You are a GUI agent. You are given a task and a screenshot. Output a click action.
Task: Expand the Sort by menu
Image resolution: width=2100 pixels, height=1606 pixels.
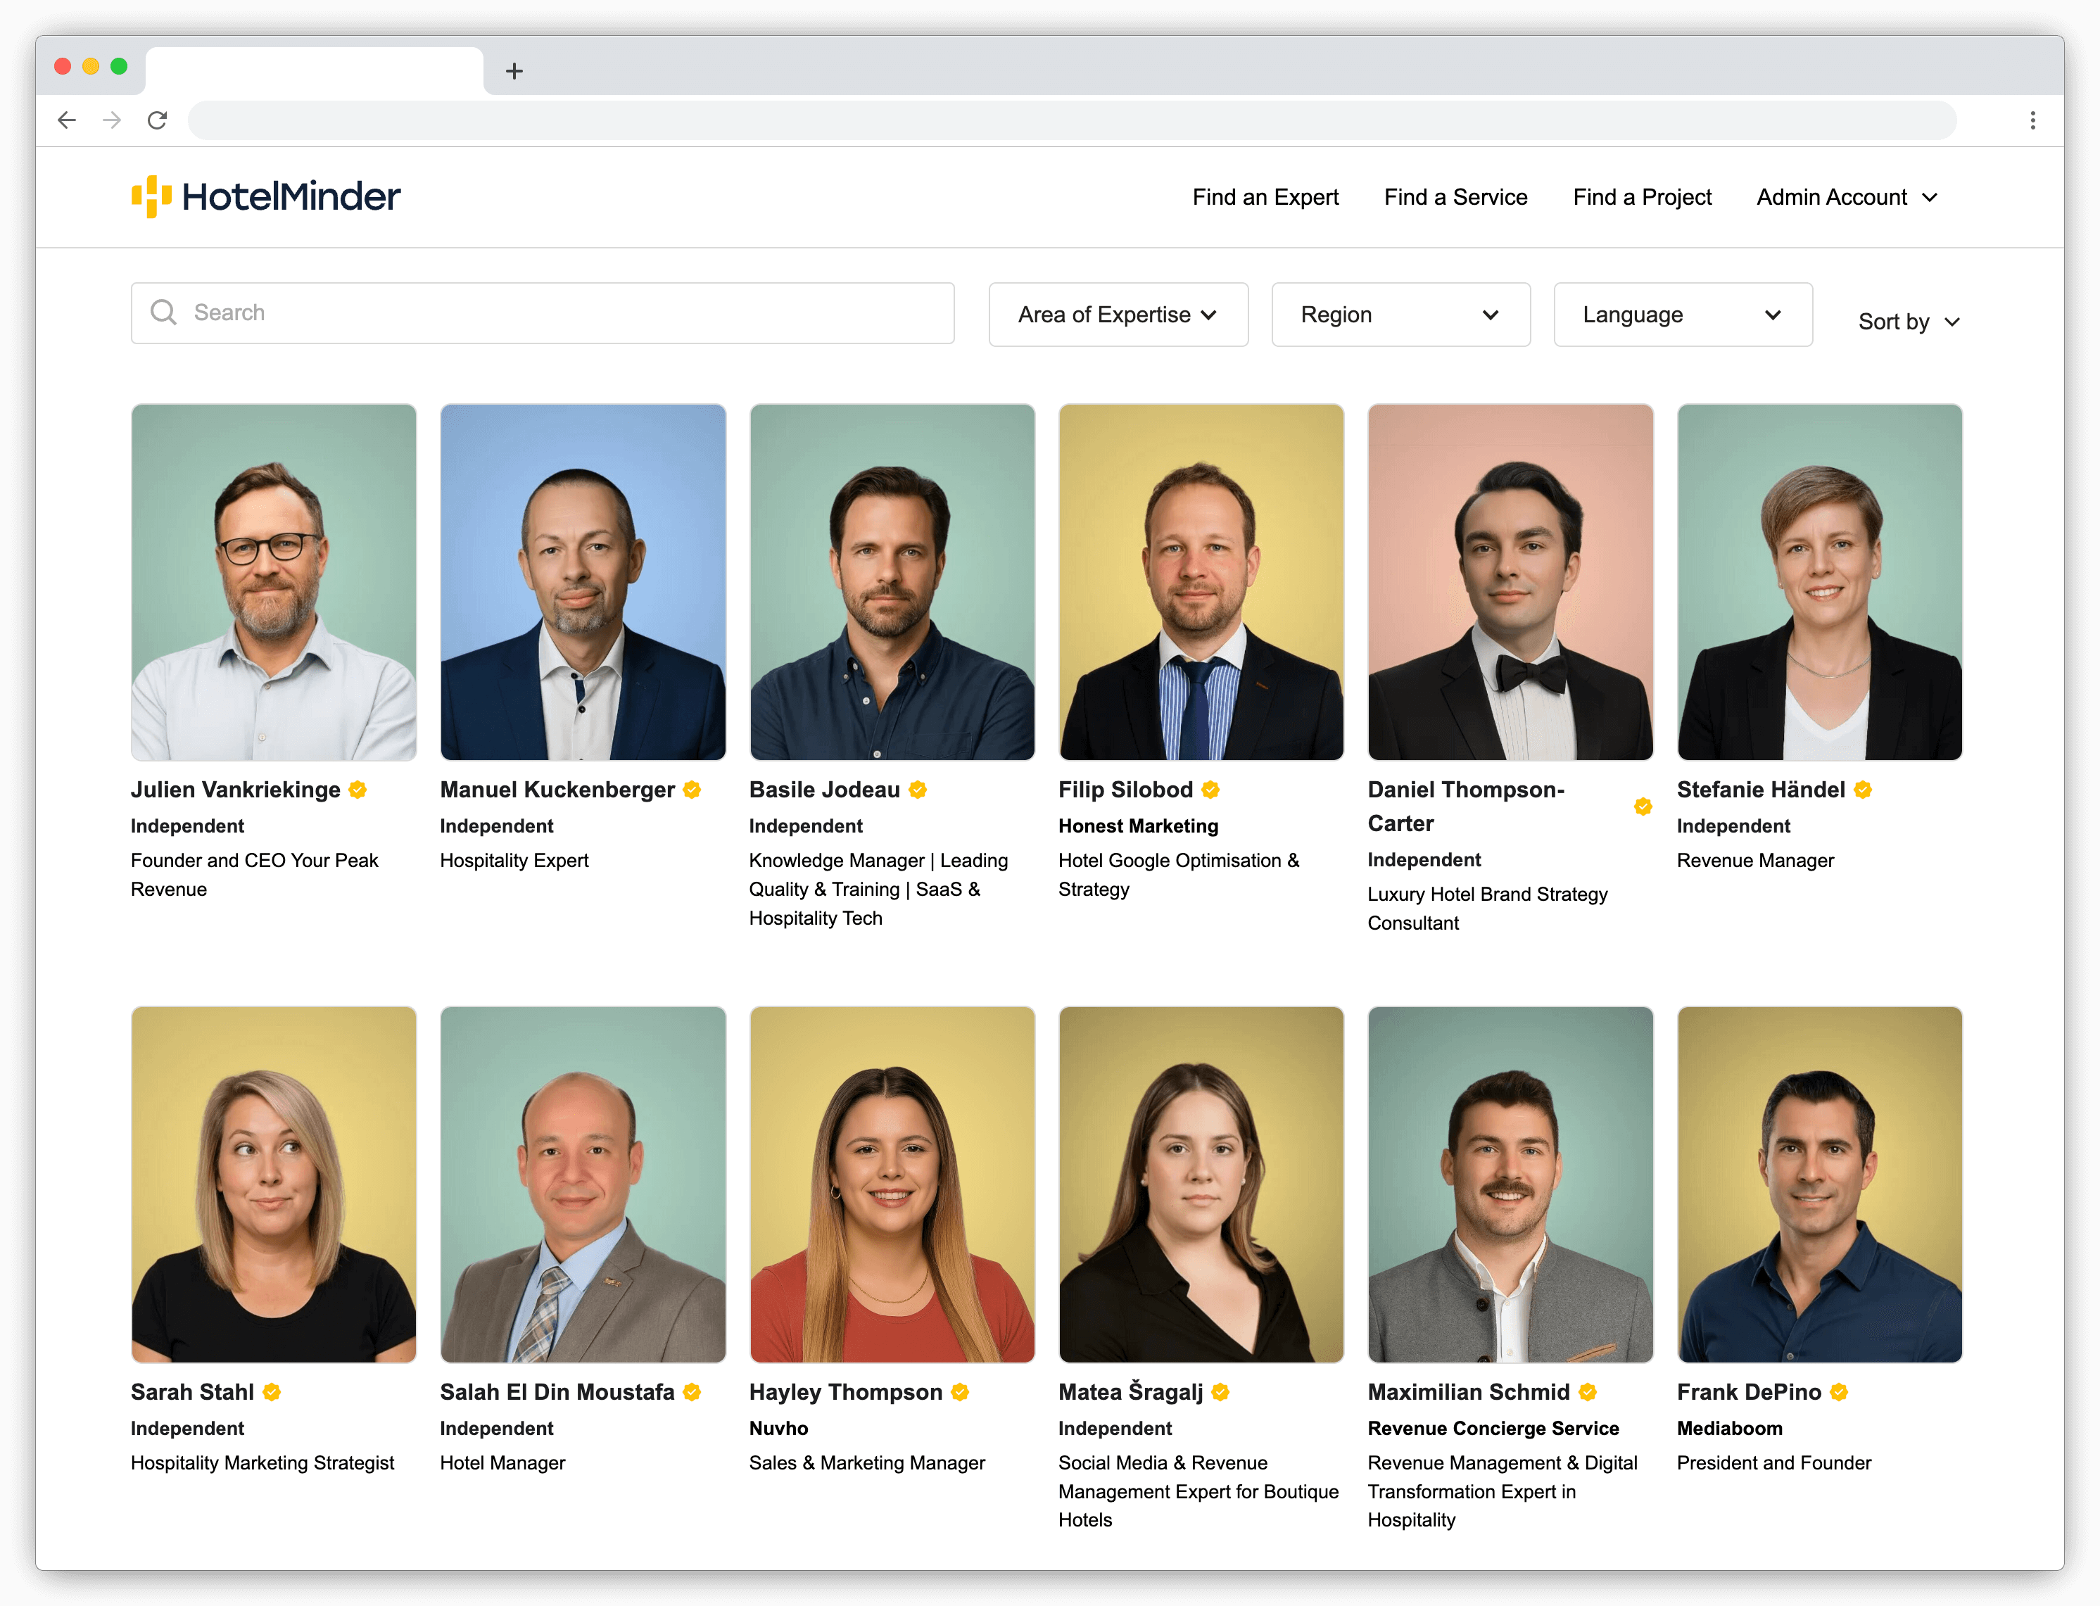click(1908, 322)
